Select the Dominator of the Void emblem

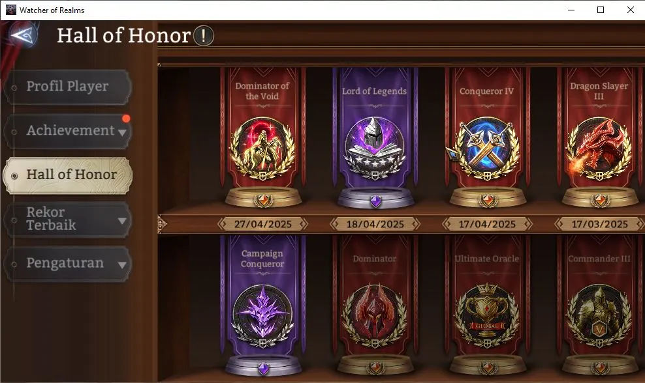[263, 149]
